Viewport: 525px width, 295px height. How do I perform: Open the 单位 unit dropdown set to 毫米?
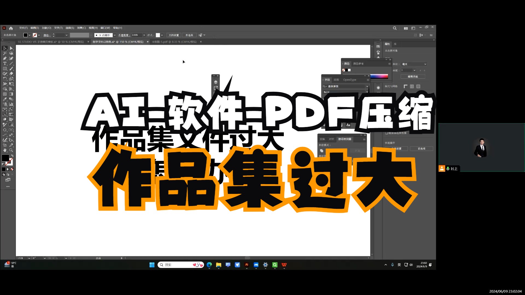point(414,64)
